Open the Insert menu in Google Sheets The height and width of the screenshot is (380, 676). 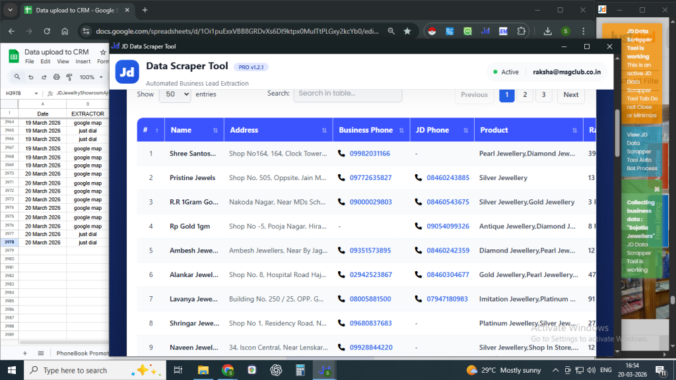click(83, 61)
